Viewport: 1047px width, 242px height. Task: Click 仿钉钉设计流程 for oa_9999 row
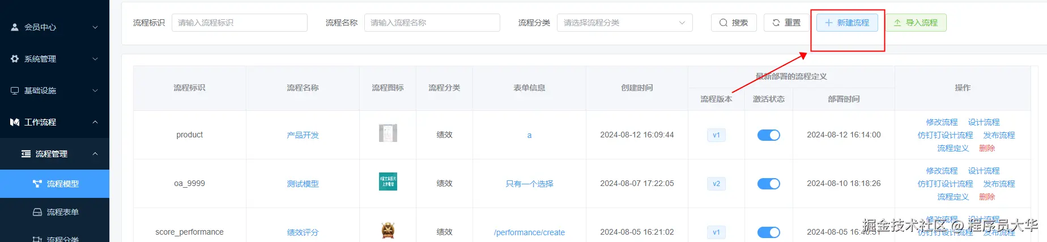pos(945,184)
